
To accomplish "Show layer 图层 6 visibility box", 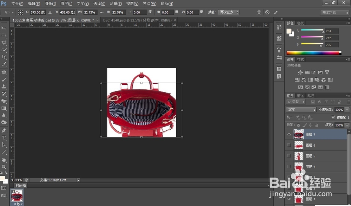I will pyautogui.click(x=289, y=145).
